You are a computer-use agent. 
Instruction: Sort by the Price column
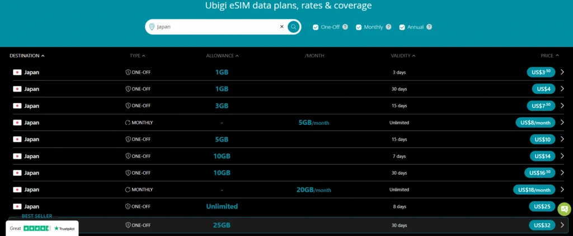tap(549, 56)
